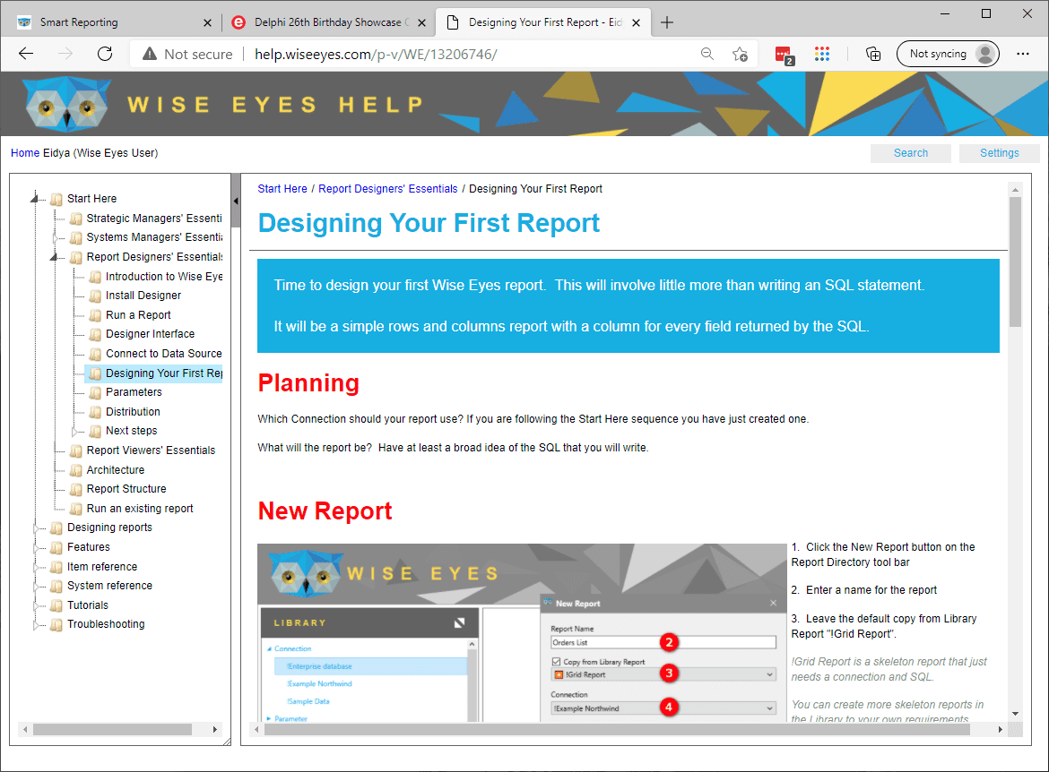Open browser Settings and more menu

pyautogui.click(x=1023, y=54)
